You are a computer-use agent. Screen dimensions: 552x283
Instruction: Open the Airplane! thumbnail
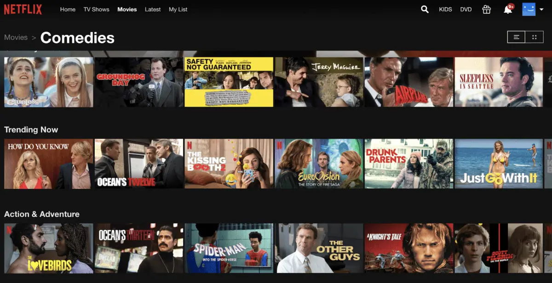[409, 82]
